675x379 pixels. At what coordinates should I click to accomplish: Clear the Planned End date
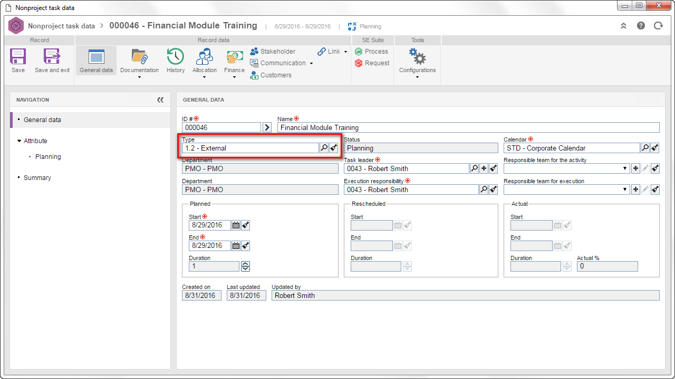[245, 246]
